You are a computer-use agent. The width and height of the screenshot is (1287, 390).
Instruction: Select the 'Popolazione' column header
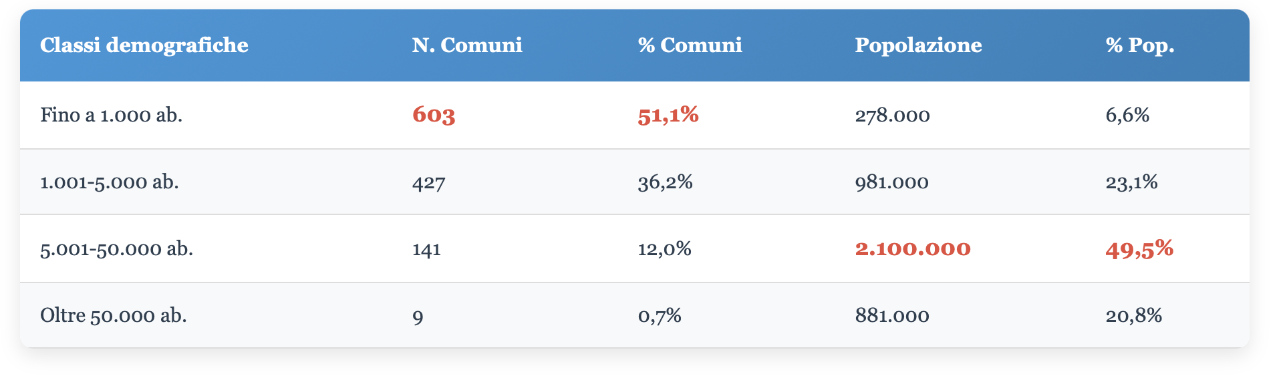point(918,45)
